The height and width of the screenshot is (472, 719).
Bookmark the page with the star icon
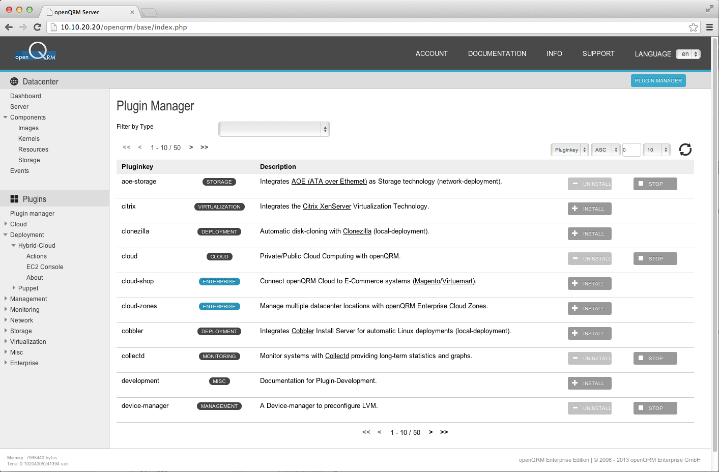tap(693, 27)
